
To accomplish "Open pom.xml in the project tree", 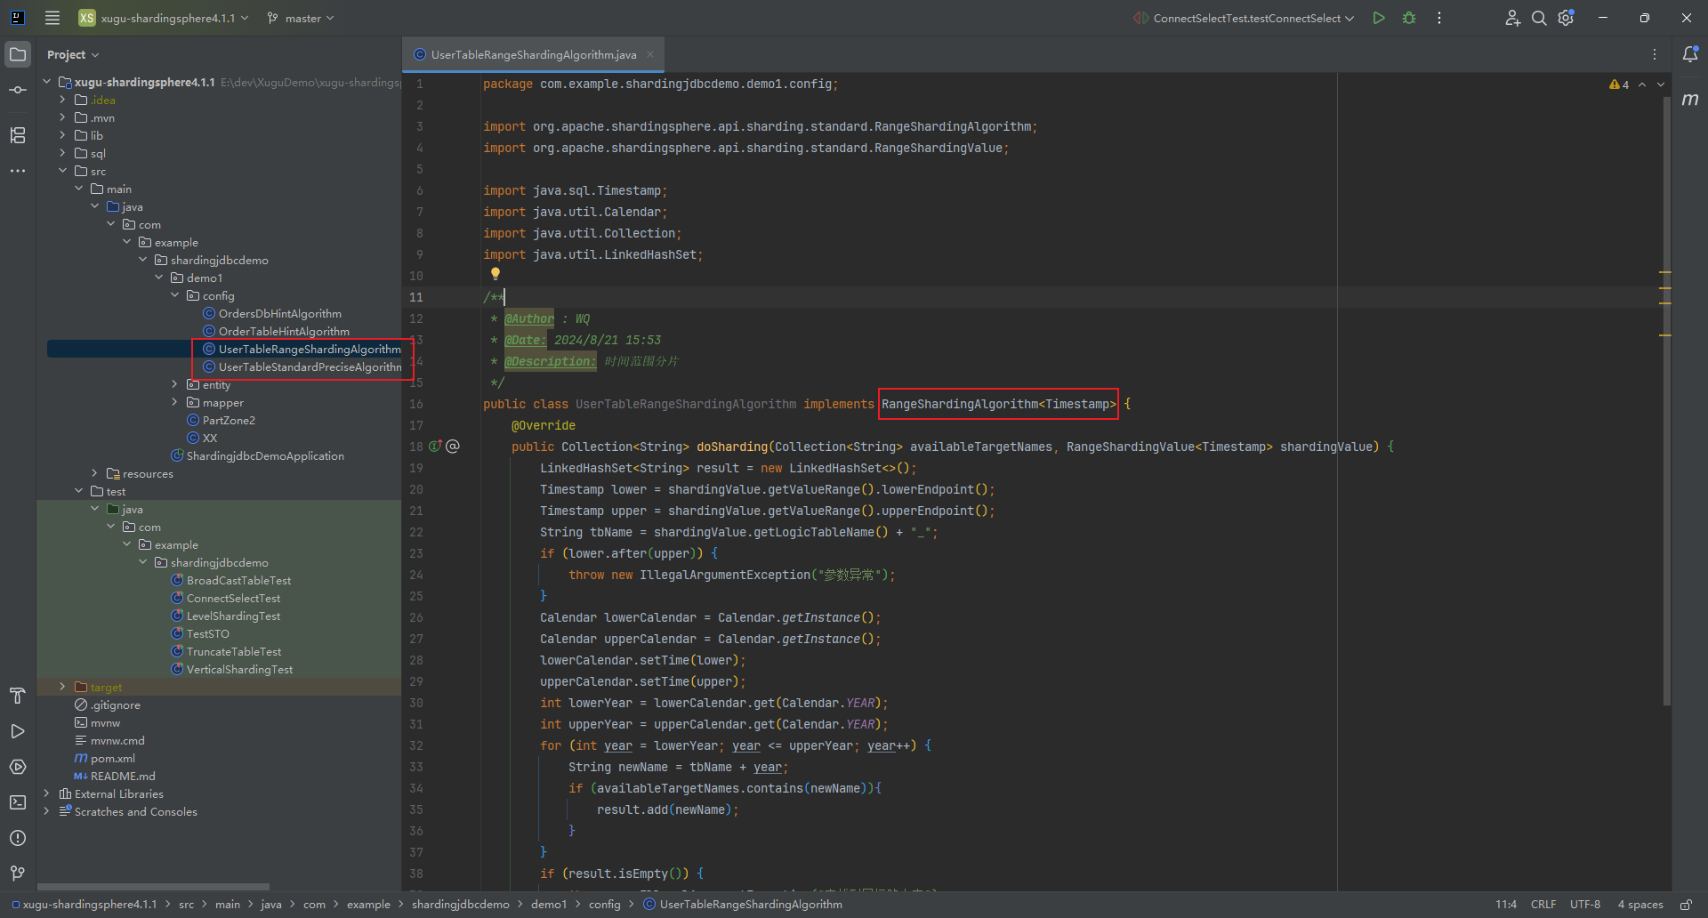I will tap(112, 758).
